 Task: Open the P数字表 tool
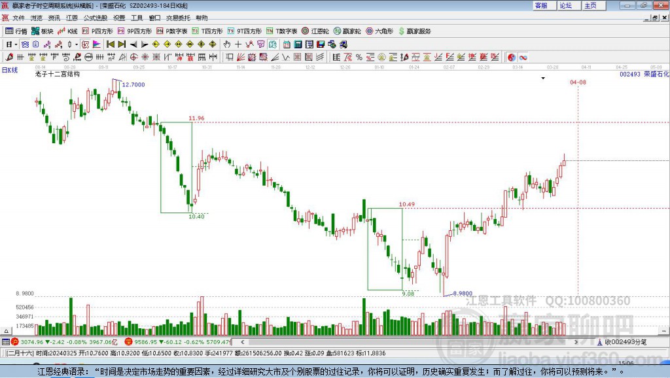click(x=172, y=31)
